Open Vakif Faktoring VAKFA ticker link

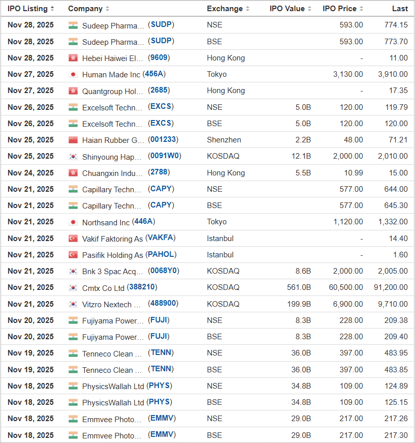[160, 238]
